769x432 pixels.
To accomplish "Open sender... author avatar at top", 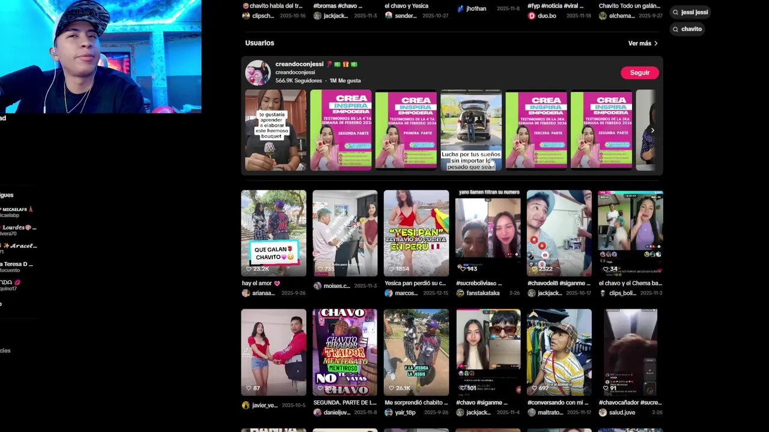I will pyautogui.click(x=389, y=16).
